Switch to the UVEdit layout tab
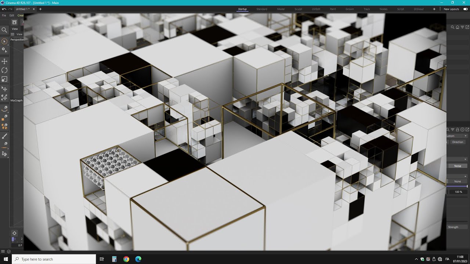Image resolution: width=470 pixels, height=264 pixels. tap(316, 9)
